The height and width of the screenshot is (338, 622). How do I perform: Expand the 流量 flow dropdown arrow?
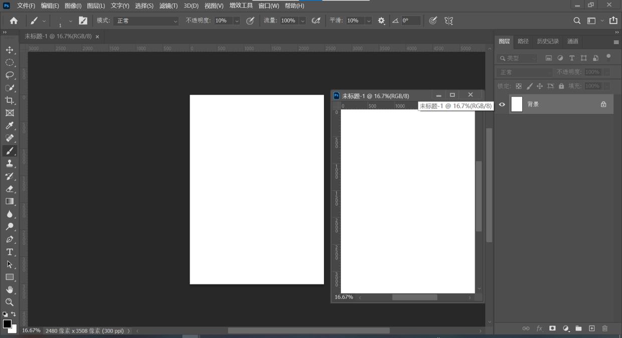tap(302, 21)
